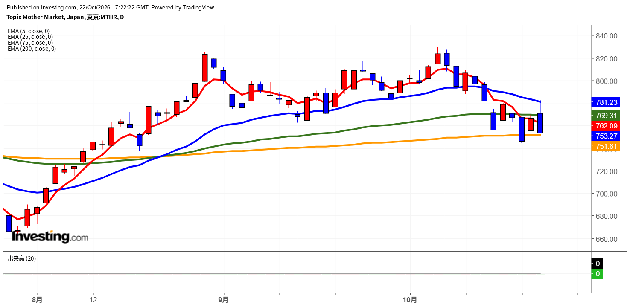This screenshot has height=307, width=627.
Task: Select the "EMA (25, close, 0)" indicator label
Action: click(x=30, y=37)
